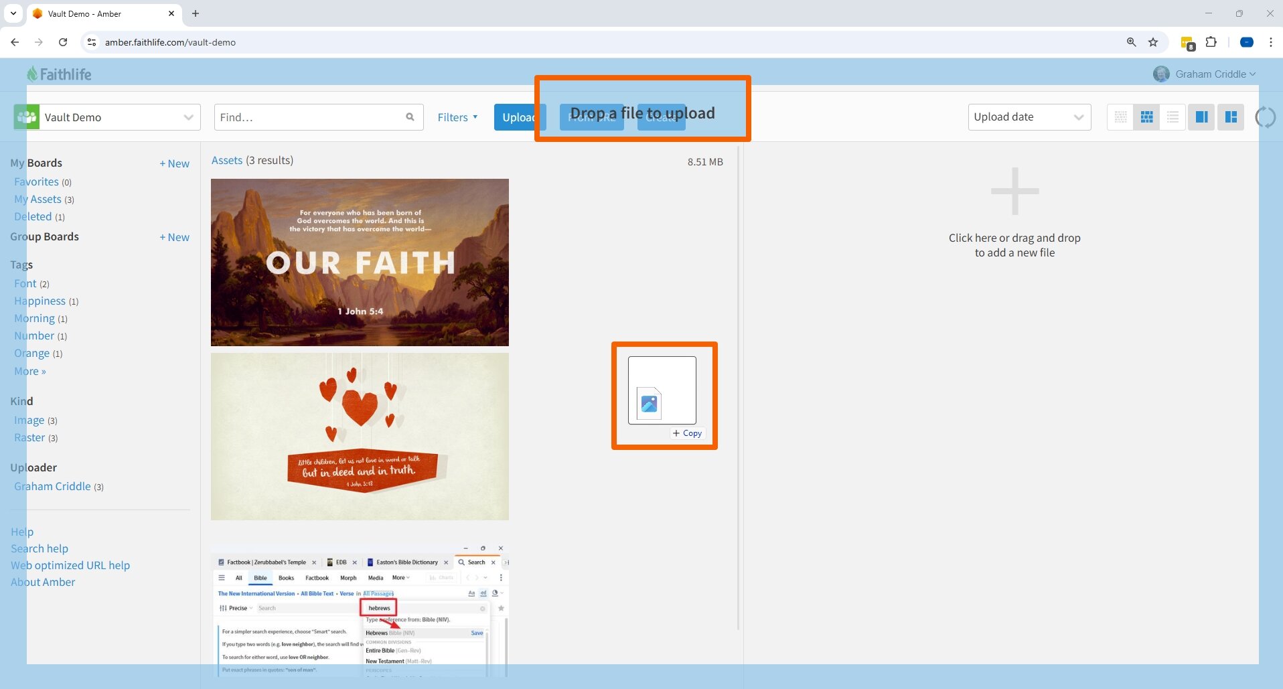Bookmark this page with star icon
This screenshot has height=689, width=1283.
click(1153, 42)
